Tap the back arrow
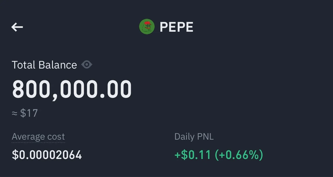The width and height of the screenshot is (333, 177). [x=17, y=27]
